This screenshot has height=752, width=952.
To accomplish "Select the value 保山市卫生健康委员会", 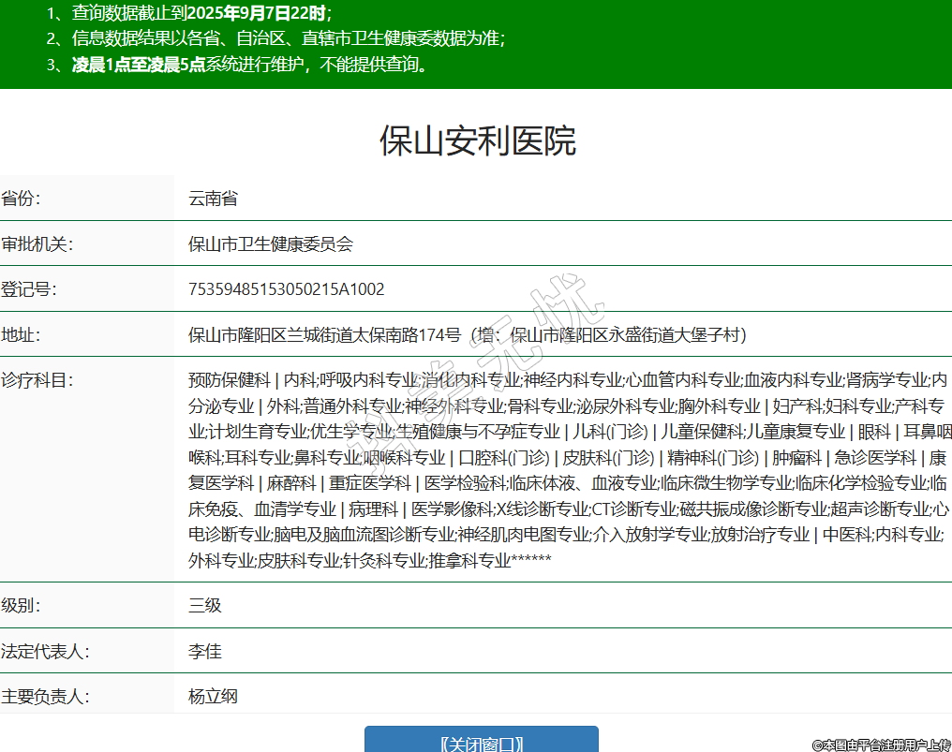I will pos(271,244).
